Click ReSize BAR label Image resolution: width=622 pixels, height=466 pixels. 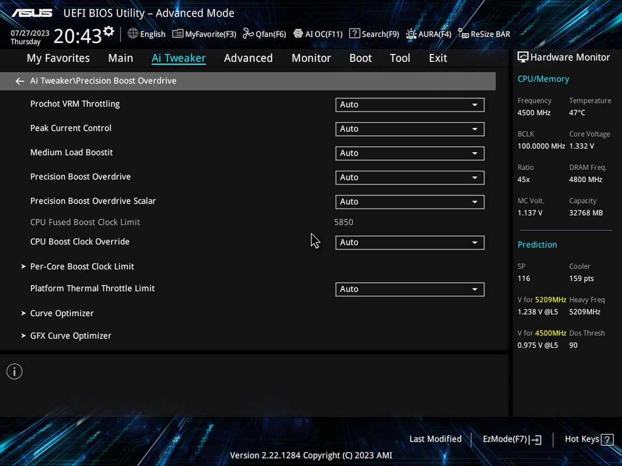pos(490,34)
